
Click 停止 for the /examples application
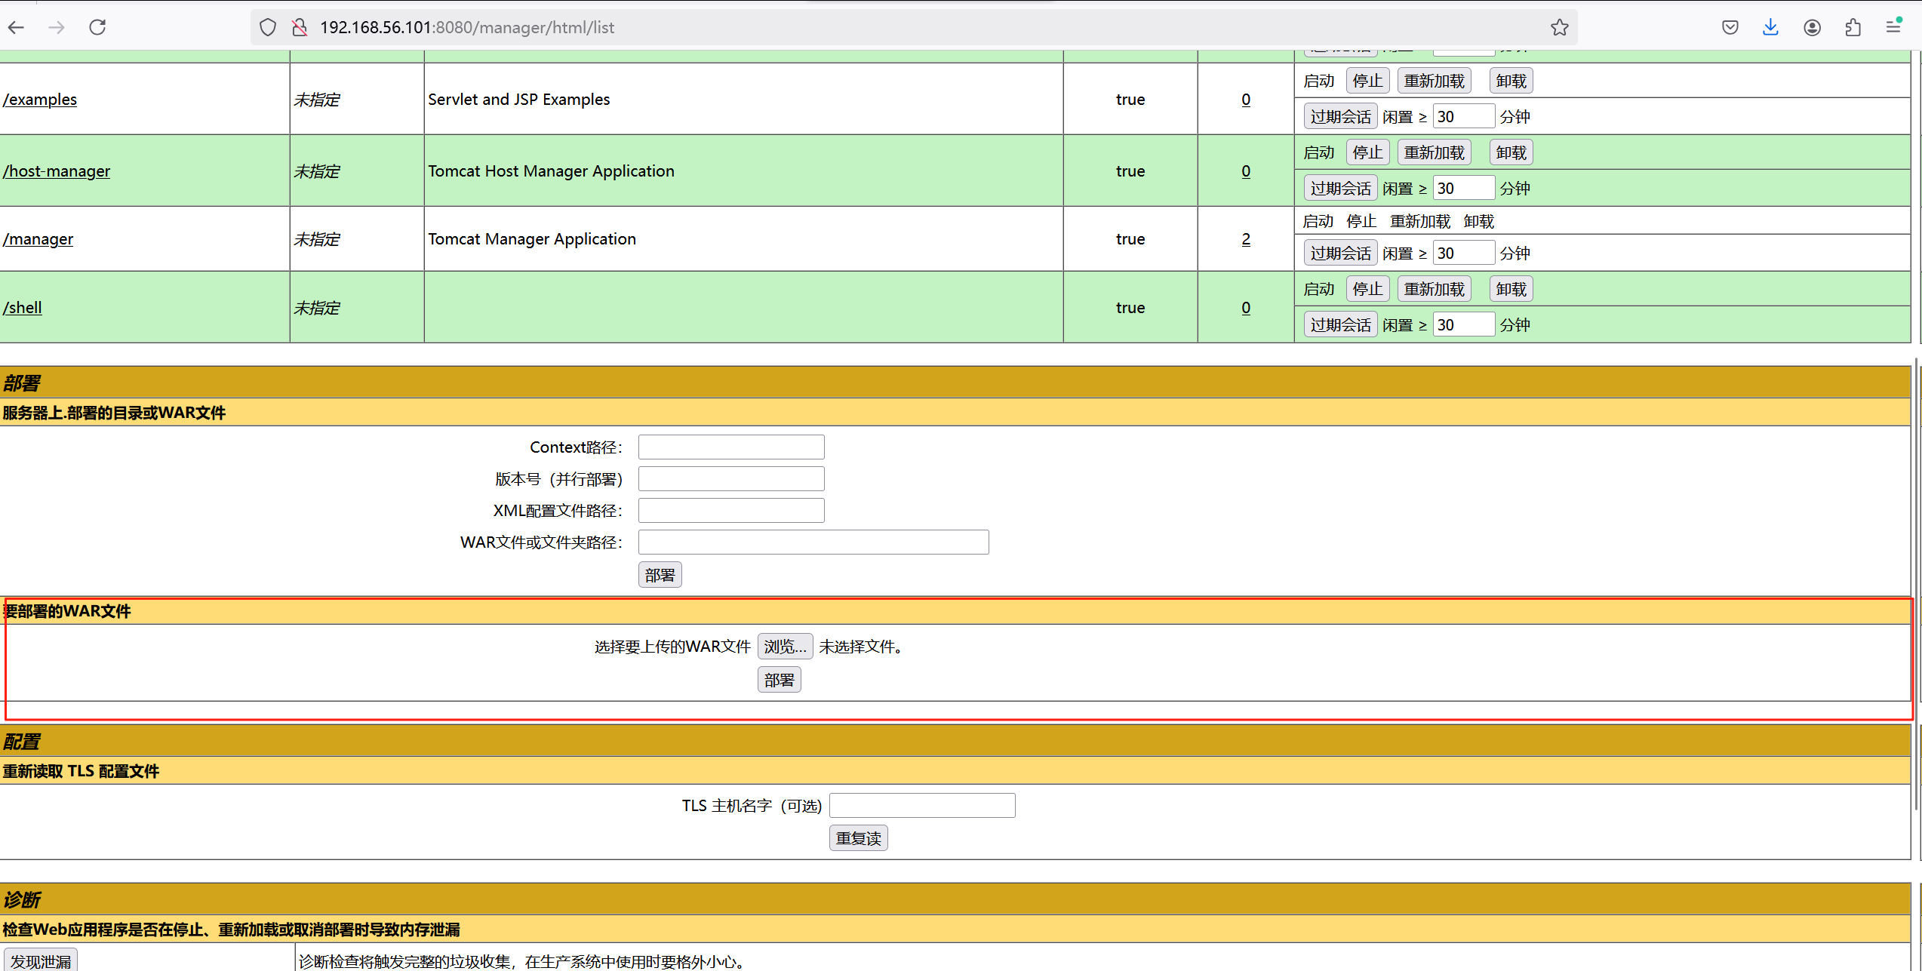[1367, 81]
